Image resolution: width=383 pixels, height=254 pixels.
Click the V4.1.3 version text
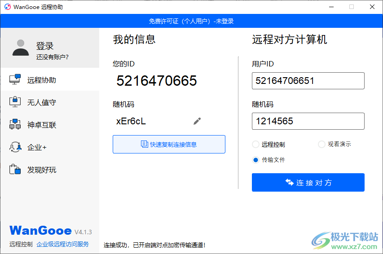click(x=84, y=232)
